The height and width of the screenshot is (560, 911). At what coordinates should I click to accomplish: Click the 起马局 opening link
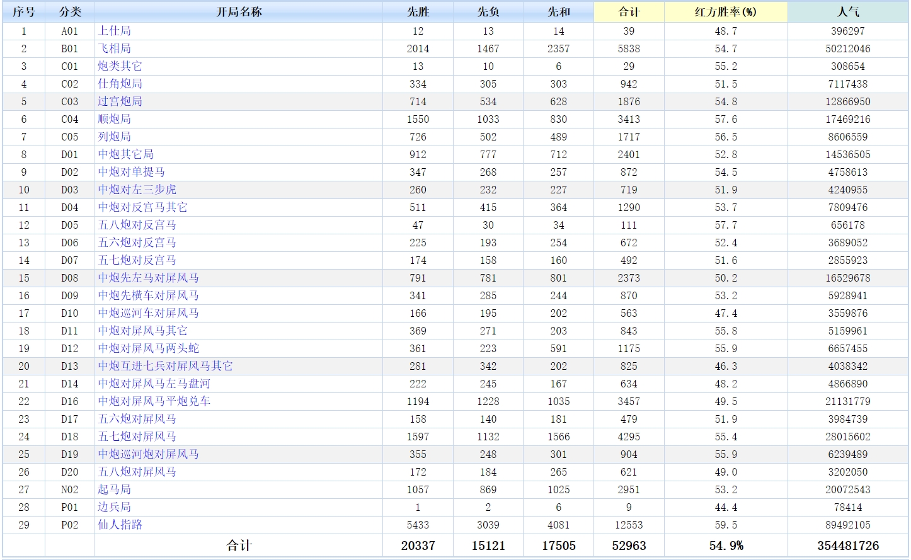point(114,489)
